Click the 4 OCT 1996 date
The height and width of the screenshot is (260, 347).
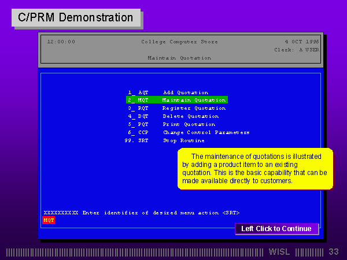(302, 42)
